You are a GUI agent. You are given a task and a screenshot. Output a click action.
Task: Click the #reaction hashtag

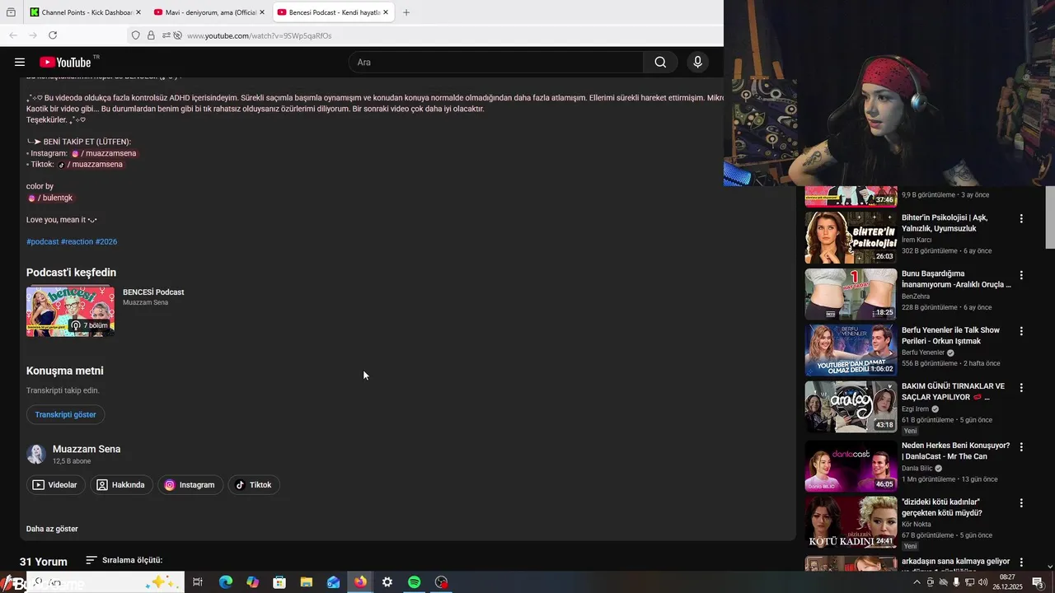[77, 241]
